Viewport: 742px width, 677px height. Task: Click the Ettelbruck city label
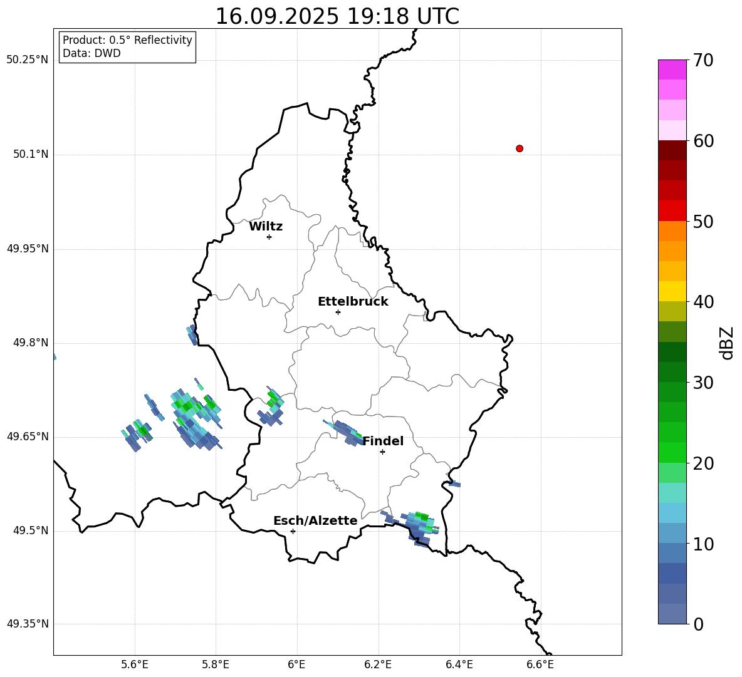click(x=353, y=302)
